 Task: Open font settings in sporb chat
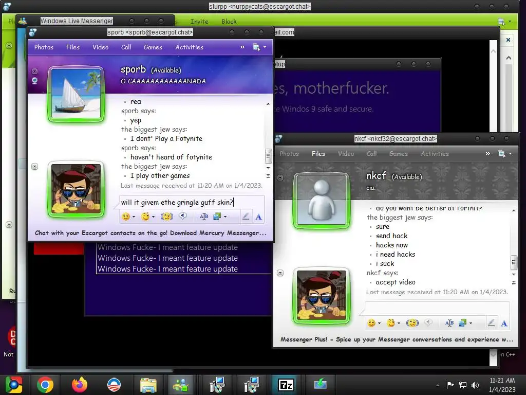click(204, 217)
